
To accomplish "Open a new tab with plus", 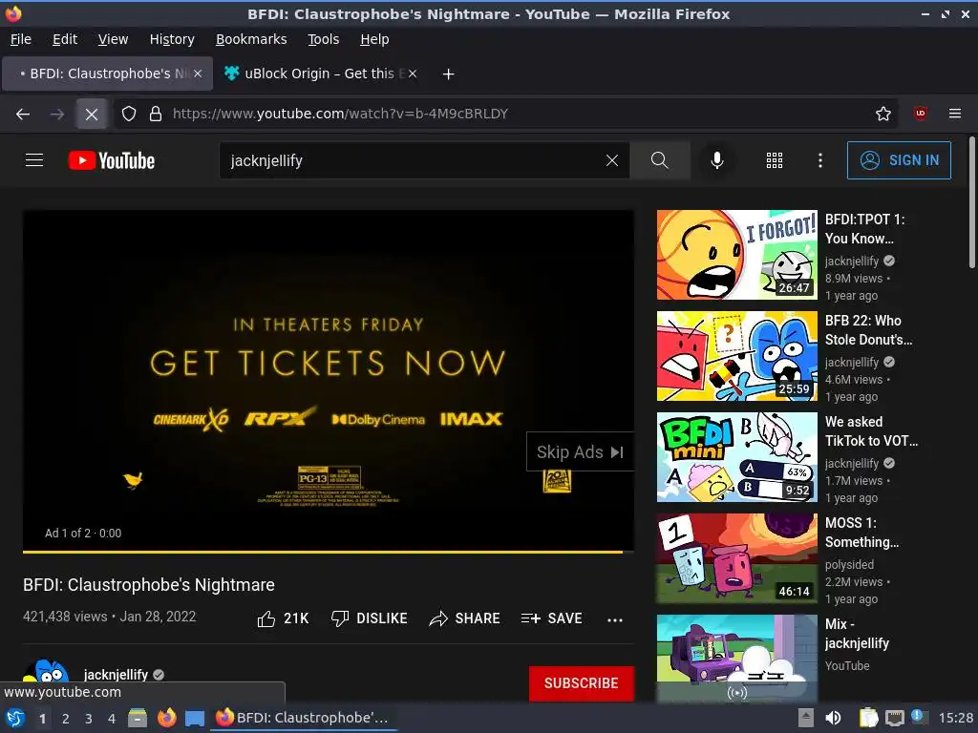I will [x=448, y=74].
